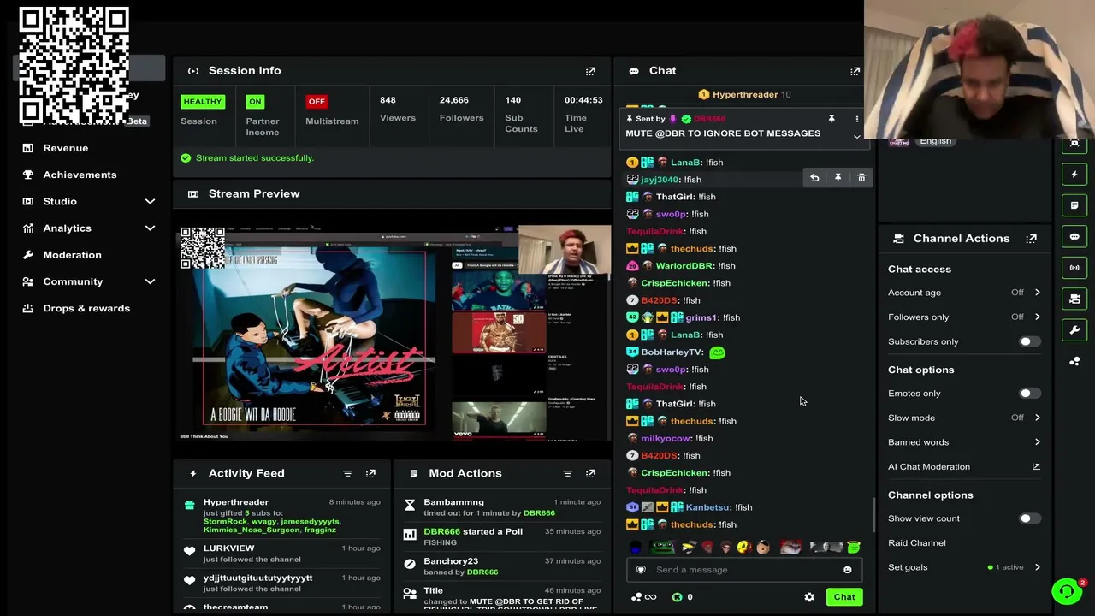
Task: Open Hyperthreader's name in the Activity Feed
Action: [236, 502]
